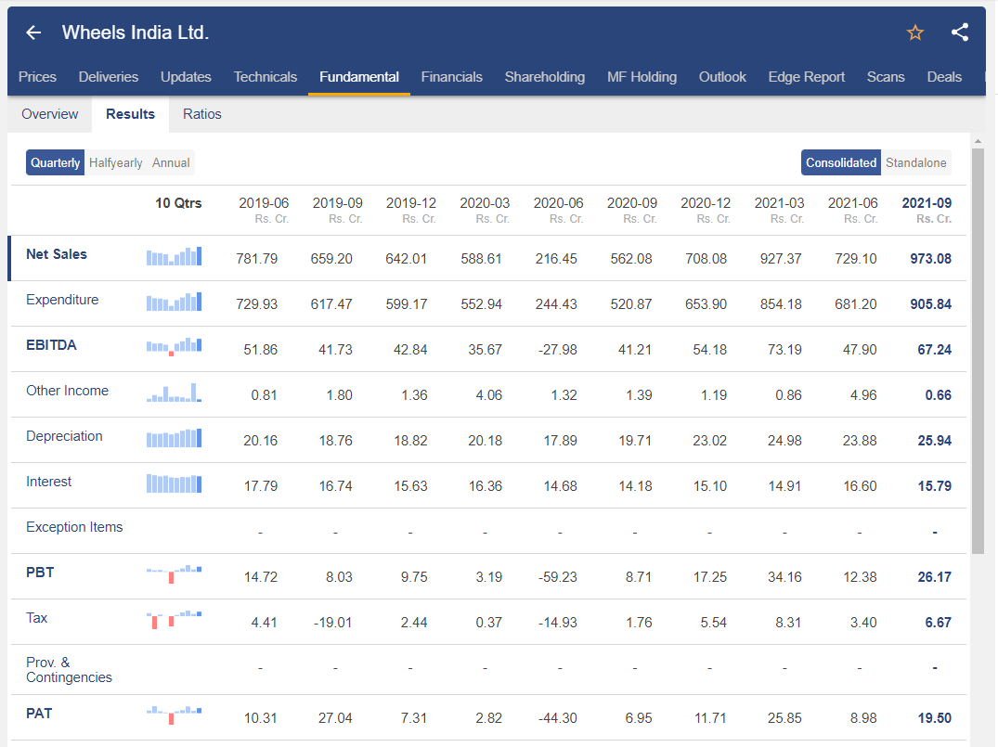Click the Expenditure row label
998x747 pixels.
click(62, 300)
